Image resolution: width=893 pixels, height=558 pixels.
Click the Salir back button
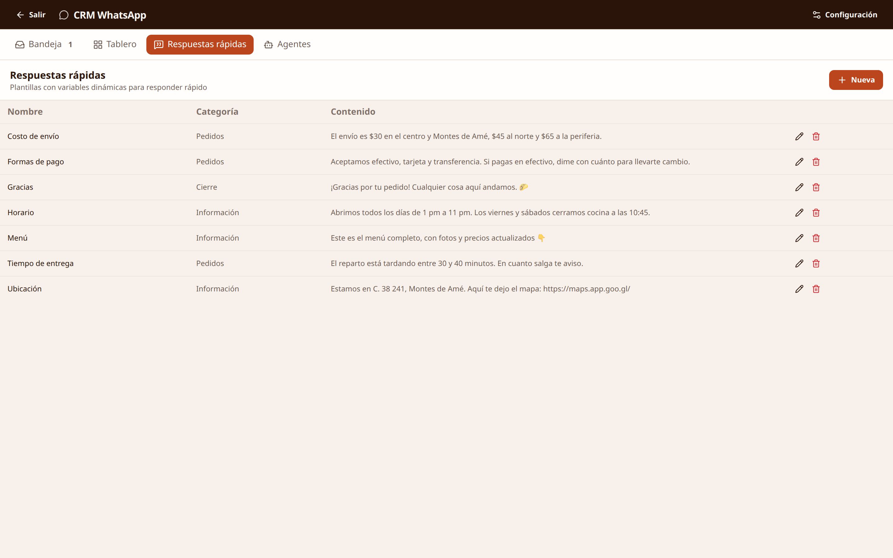(x=31, y=15)
